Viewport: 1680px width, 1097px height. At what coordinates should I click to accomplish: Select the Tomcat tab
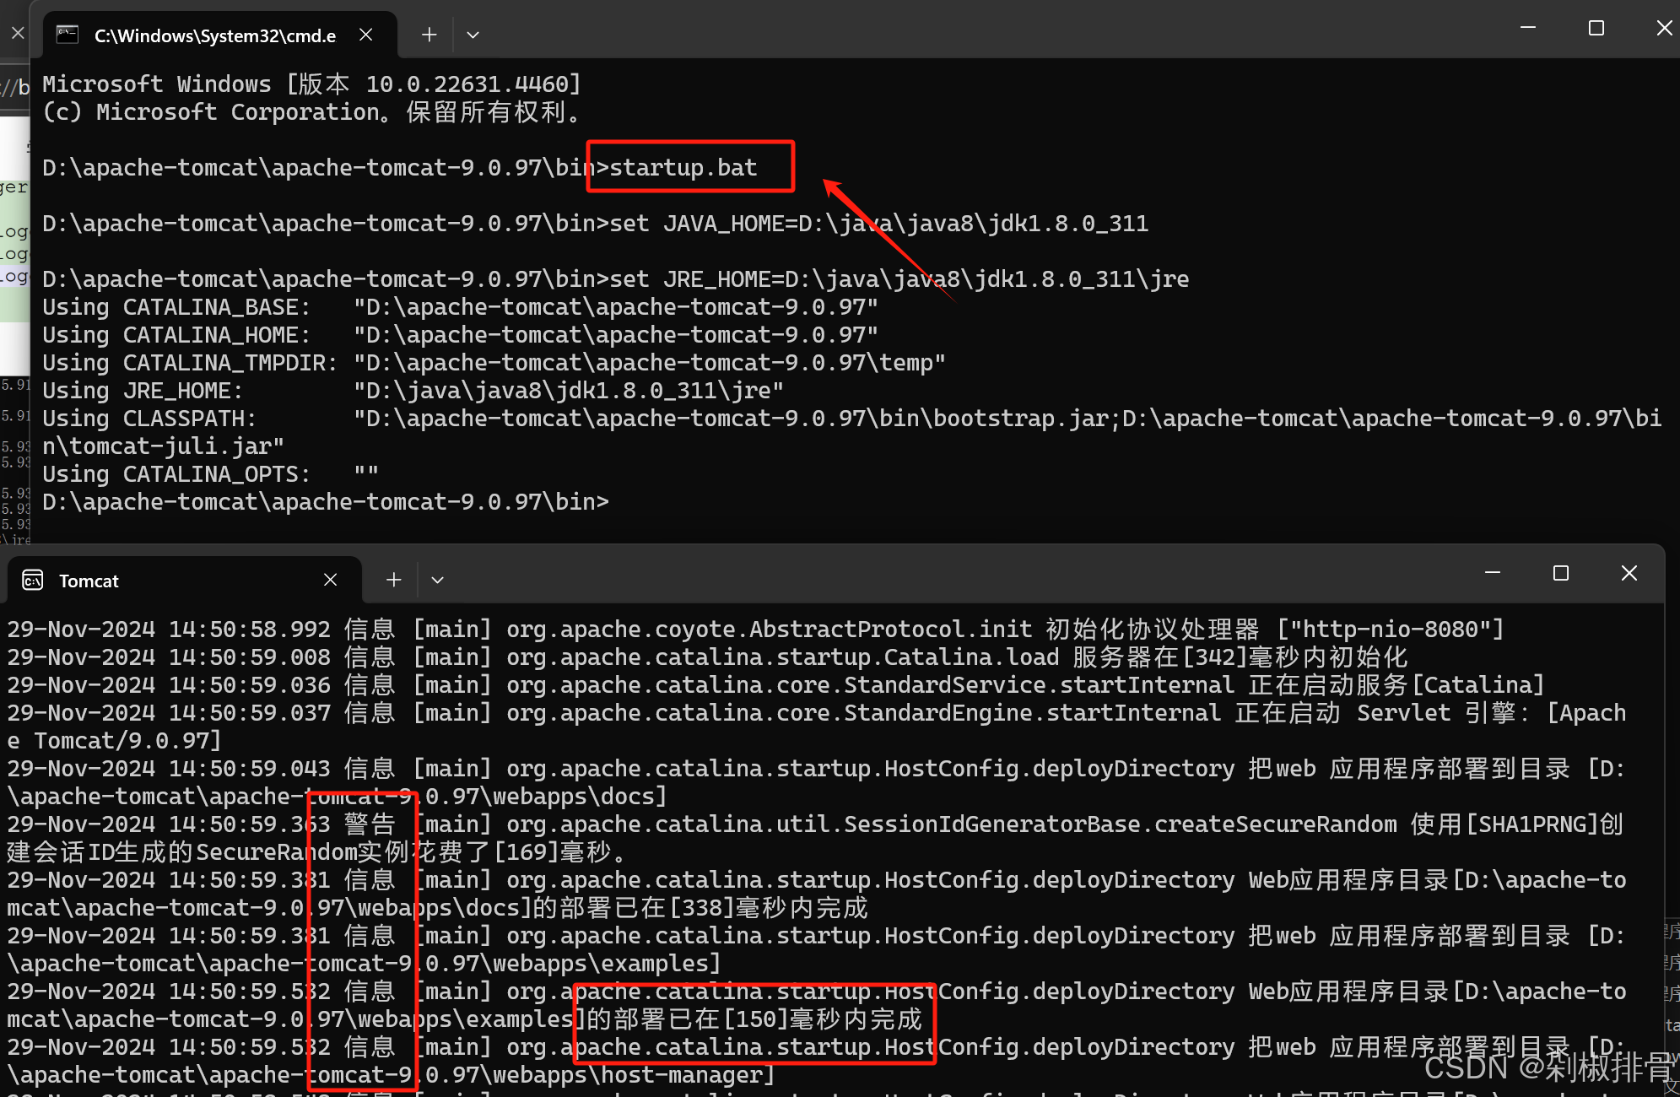point(89,581)
